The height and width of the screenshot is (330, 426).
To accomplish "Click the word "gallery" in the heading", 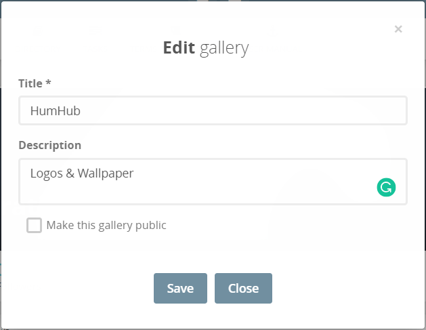I will pyautogui.click(x=225, y=48).
